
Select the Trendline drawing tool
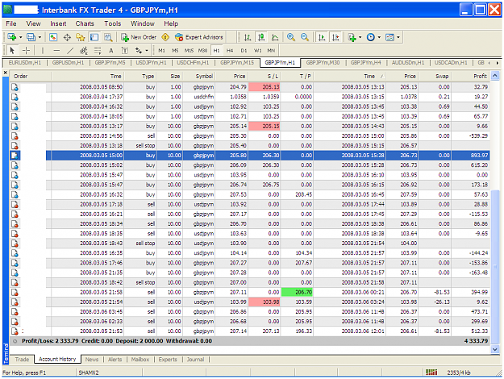click(70, 51)
